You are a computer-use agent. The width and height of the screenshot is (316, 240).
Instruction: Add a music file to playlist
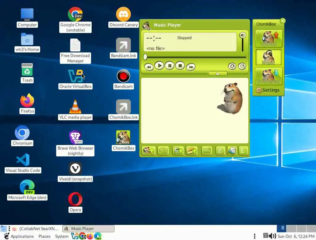coord(178,151)
